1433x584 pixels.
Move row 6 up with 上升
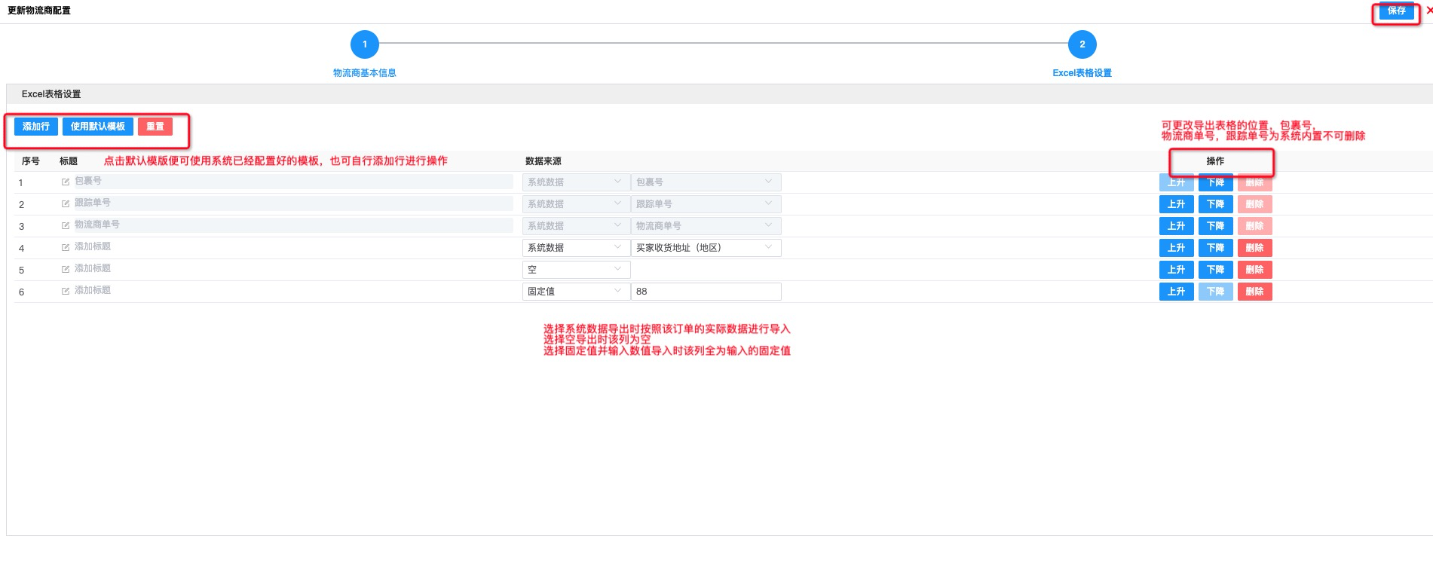[x=1176, y=292]
